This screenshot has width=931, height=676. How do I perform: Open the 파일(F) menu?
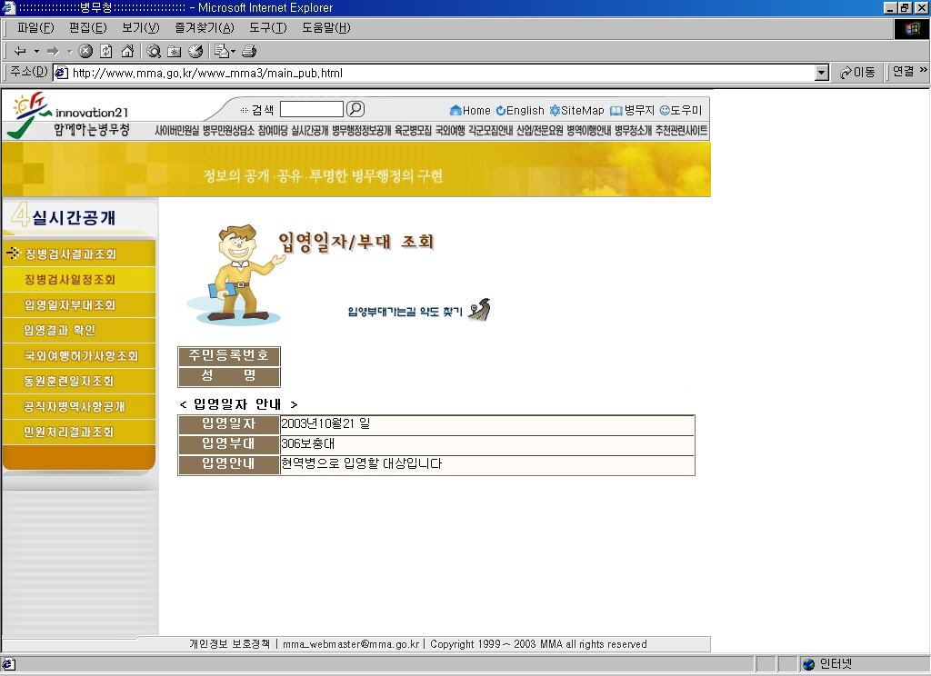35,28
